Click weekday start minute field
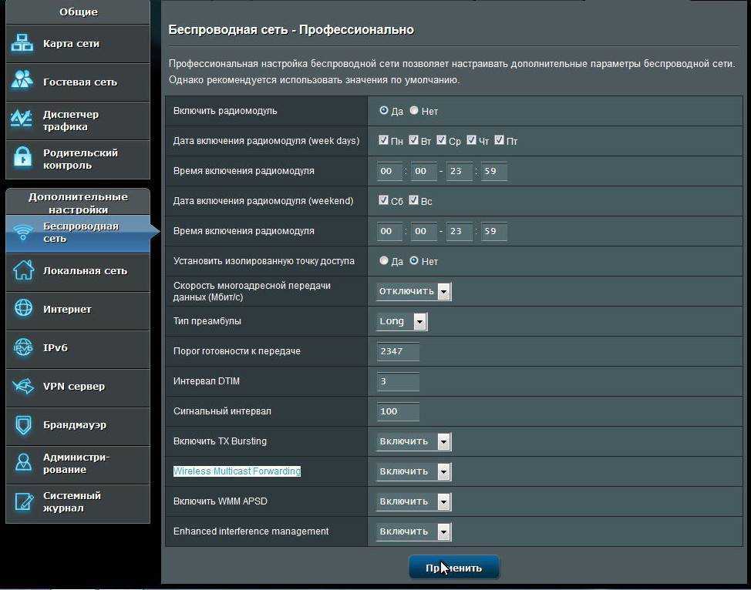This screenshot has height=590, width=751. click(424, 171)
